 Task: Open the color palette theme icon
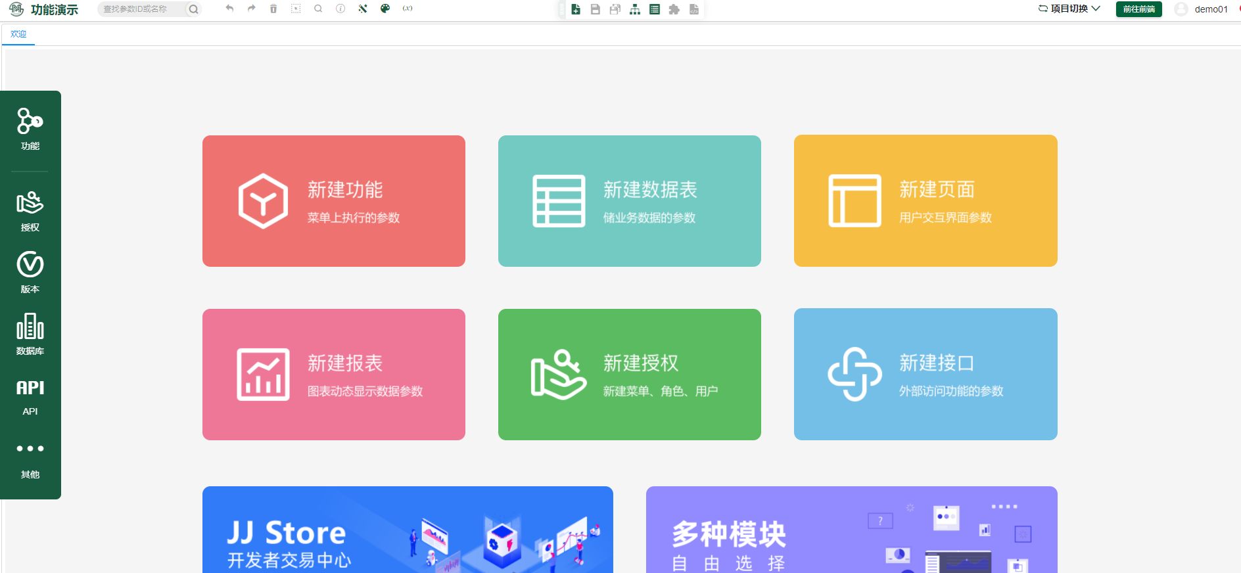pos(385,9)
